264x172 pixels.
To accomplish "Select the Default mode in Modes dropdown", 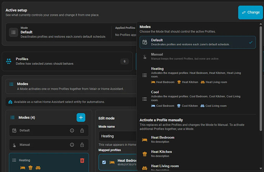I will pos(198,42).
